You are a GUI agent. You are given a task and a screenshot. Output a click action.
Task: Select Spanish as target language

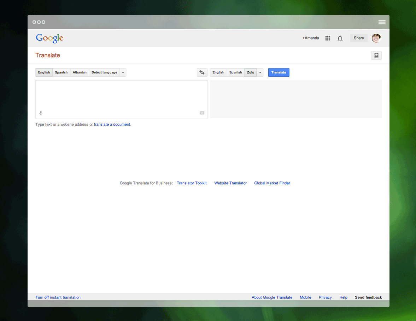click(x=236, y=72)
